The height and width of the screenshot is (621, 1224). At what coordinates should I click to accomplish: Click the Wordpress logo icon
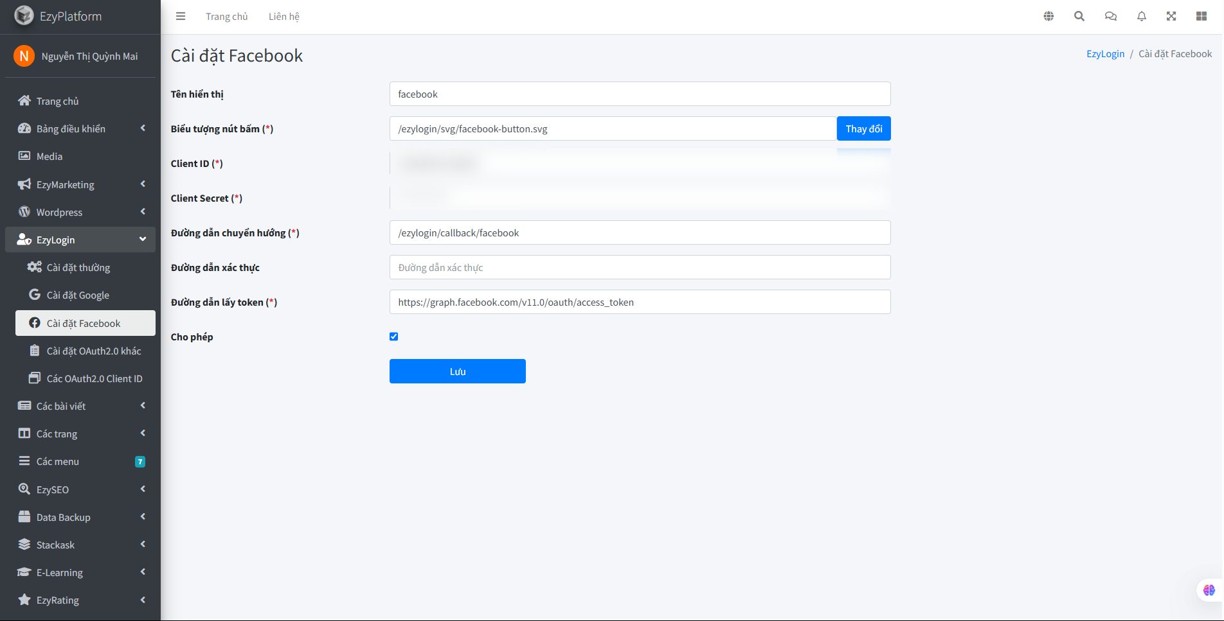click(x=24, y=211)
